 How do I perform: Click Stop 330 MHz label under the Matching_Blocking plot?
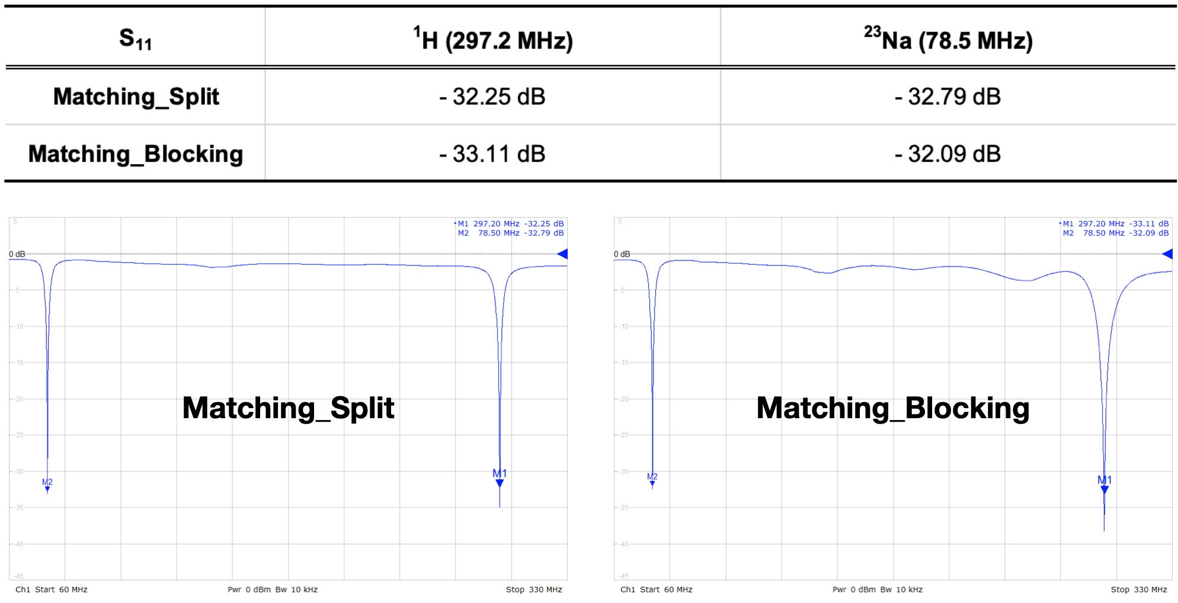[1138, 589]
